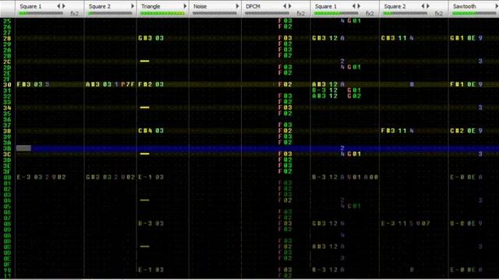Click the V07 effect in row 08
This screenshot has width=499, height=280.
click(x=423, y=223)
